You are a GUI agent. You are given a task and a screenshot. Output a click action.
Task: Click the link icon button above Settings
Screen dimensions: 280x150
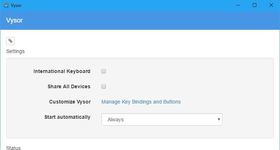[10, 41]
